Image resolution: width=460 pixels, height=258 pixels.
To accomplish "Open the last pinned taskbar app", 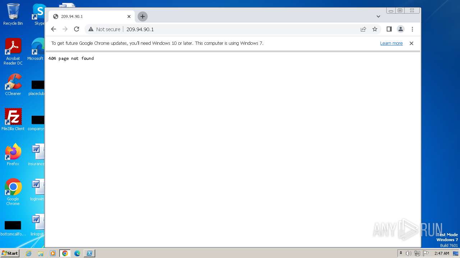I will pyautogui.click(x=89, y=253).
